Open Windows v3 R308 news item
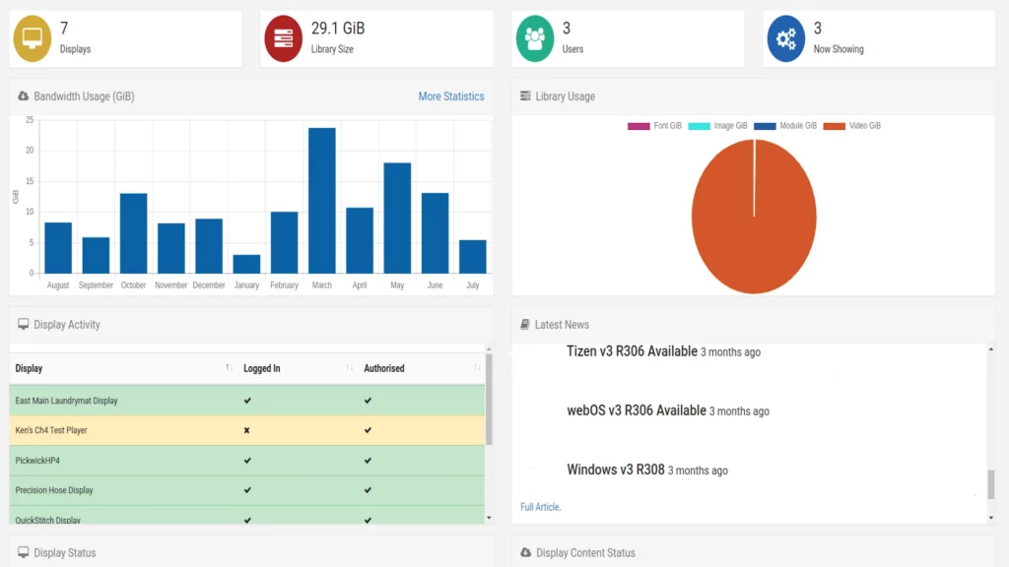The image size is (1009, 567). point(616,470)
